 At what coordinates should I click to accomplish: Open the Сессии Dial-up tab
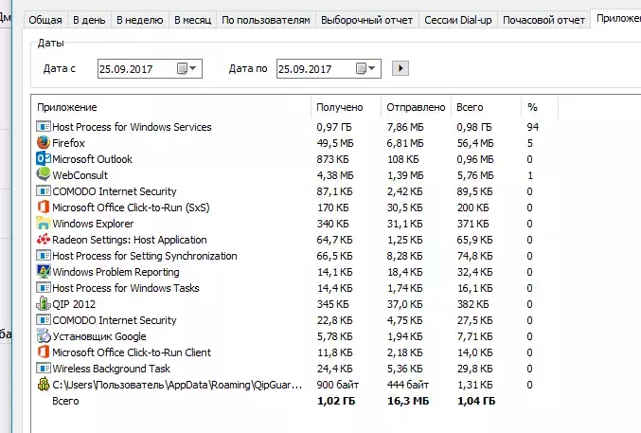(458, 20)
